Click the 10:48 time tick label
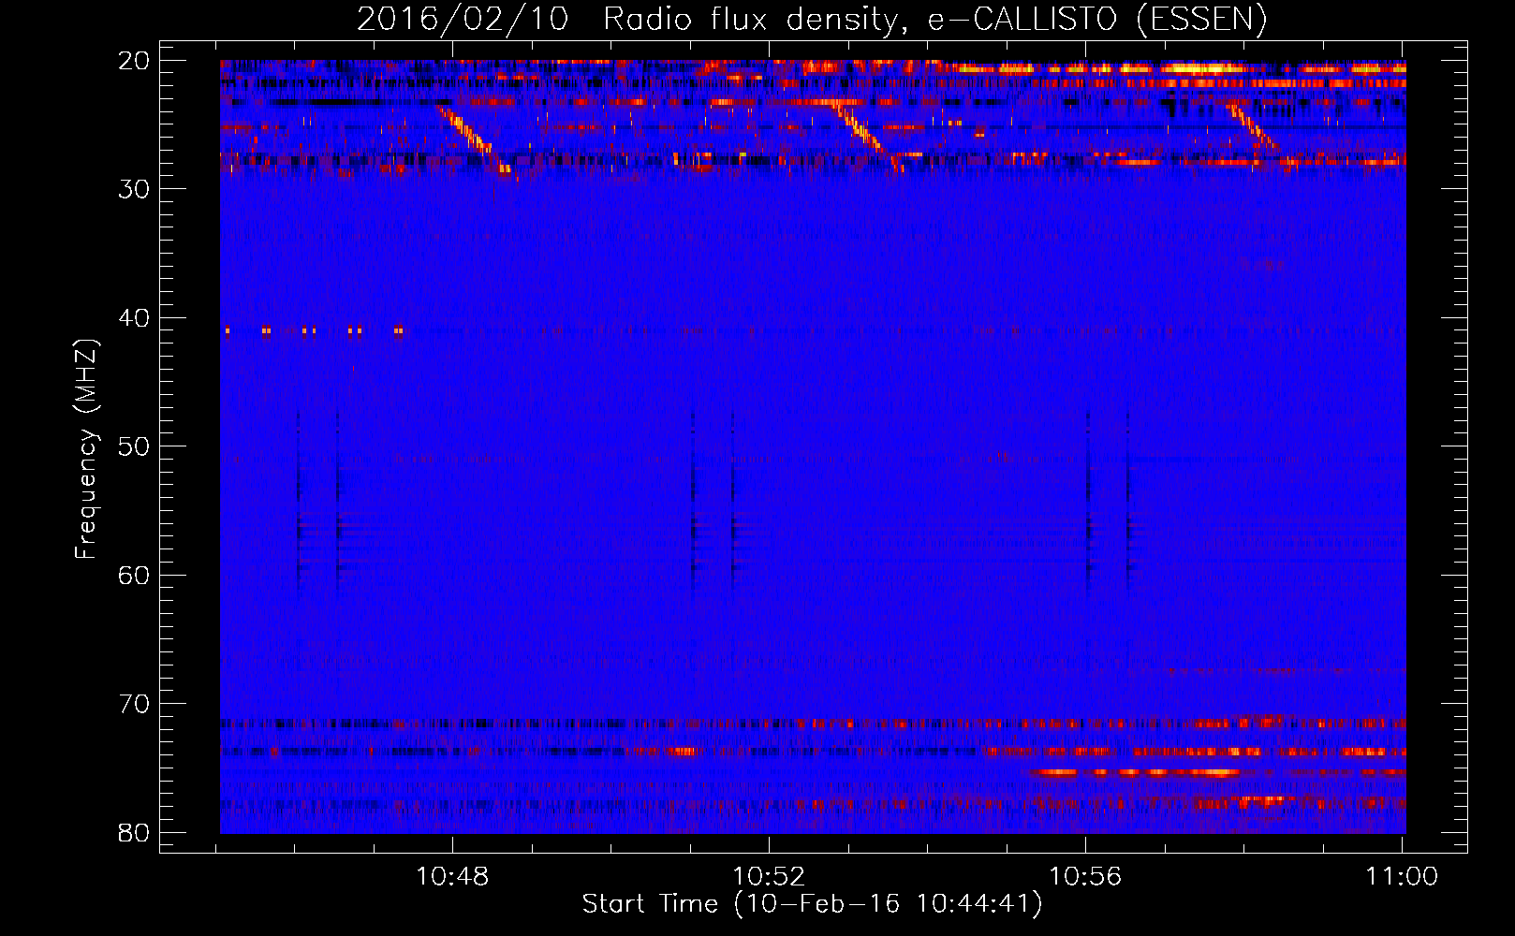 [452, 877]
